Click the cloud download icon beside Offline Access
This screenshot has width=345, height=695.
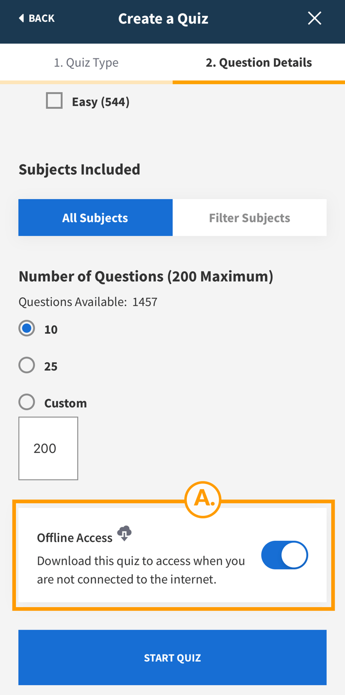tap(123, 533)
